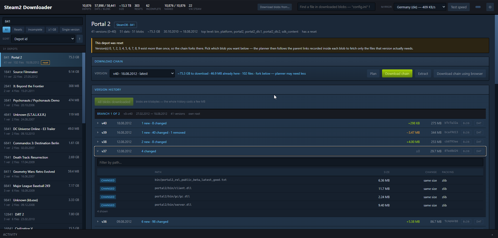Screen dimensions: 498x238
Task: Select depot 8411 Geometry Wars: Retro Evolved
Action: coord(41,174)
